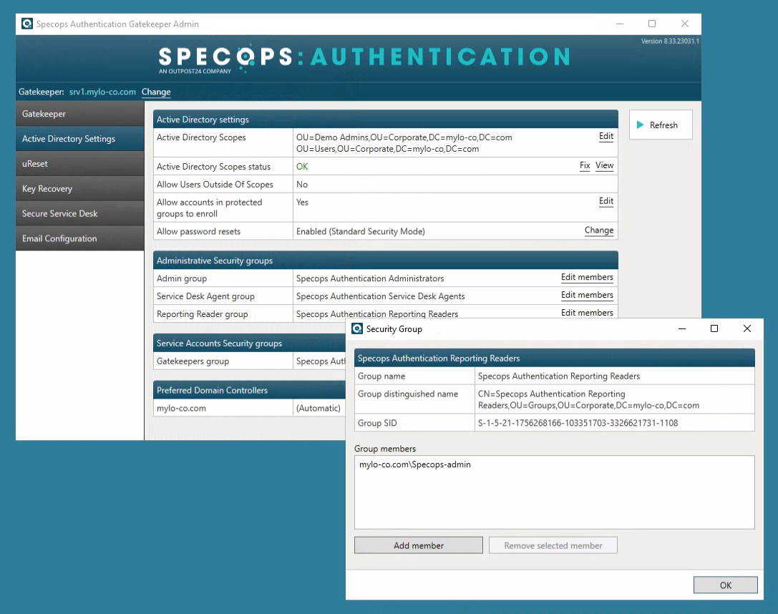This screenshot has width=778, height=614.
Task: Confirm Security Group dialog with OK
Action: (726, 585)
